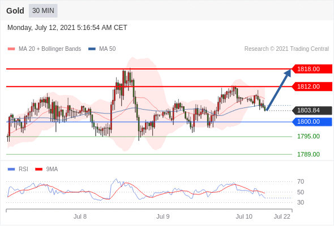Click the 1800.00 pivot price tag

tap(312, 122)
